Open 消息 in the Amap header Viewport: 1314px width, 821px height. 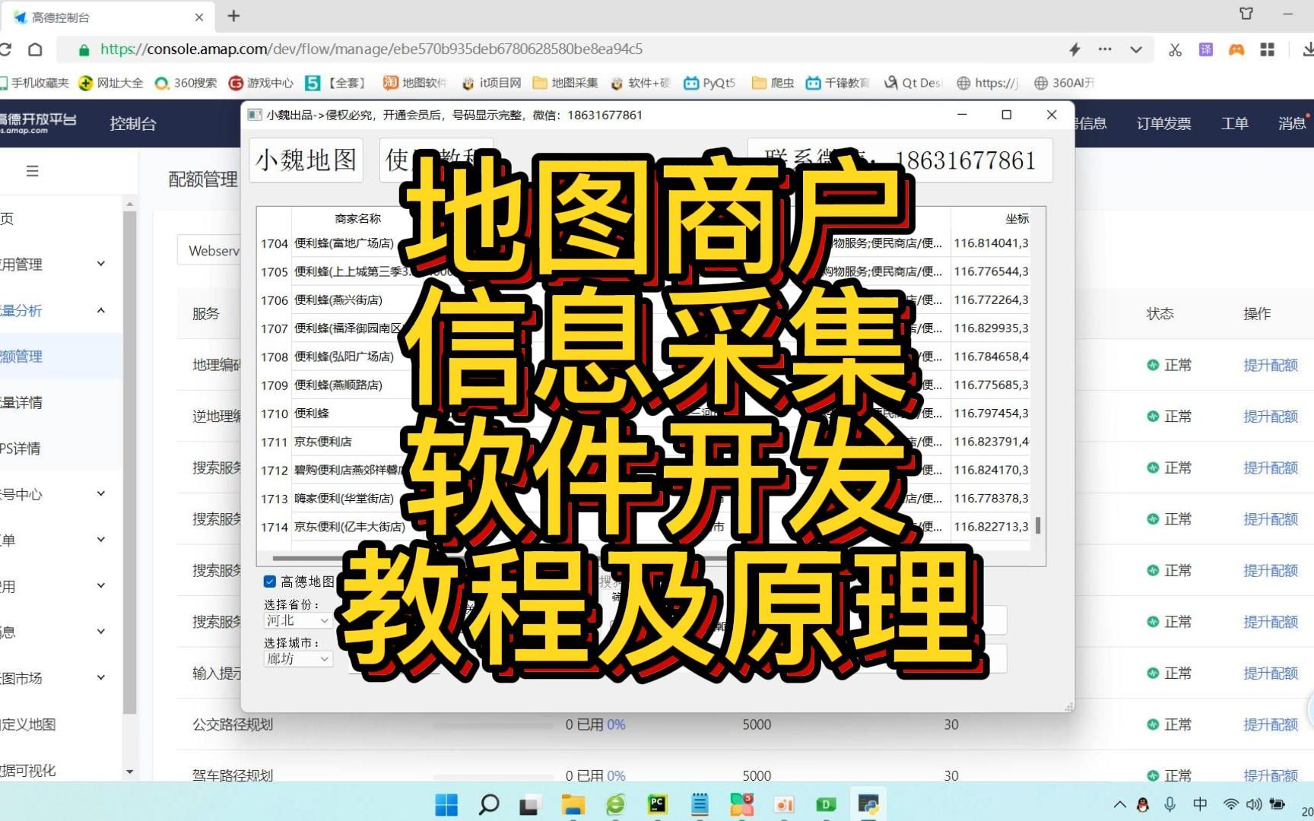point(1291,123)
